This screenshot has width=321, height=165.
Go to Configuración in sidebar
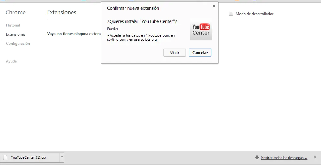tap(18, 44)
